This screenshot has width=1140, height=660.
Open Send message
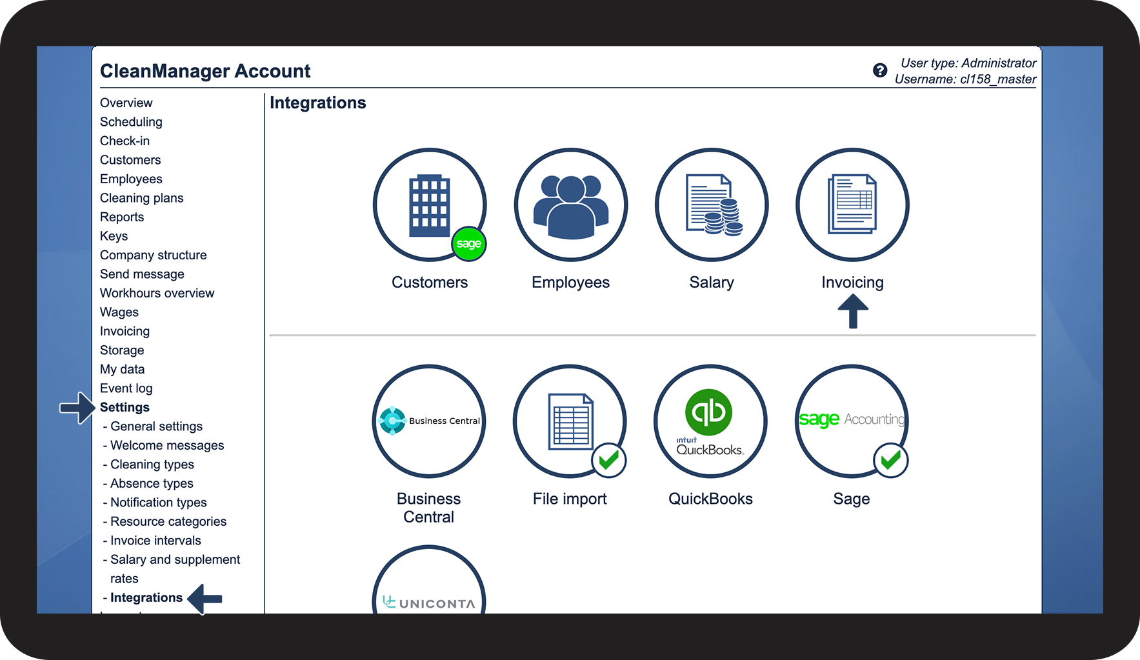(142, 274)
